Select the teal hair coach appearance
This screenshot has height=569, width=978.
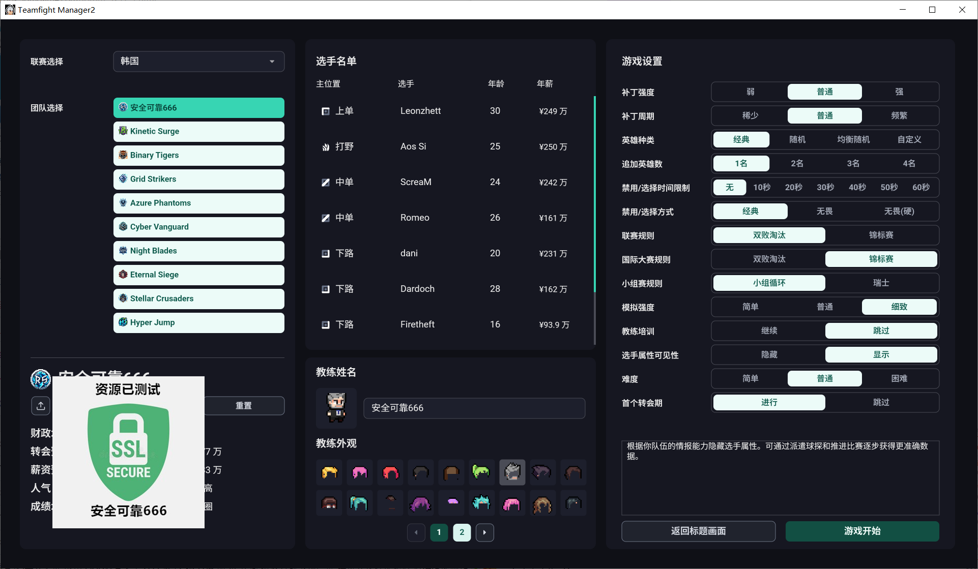[359, 503]
